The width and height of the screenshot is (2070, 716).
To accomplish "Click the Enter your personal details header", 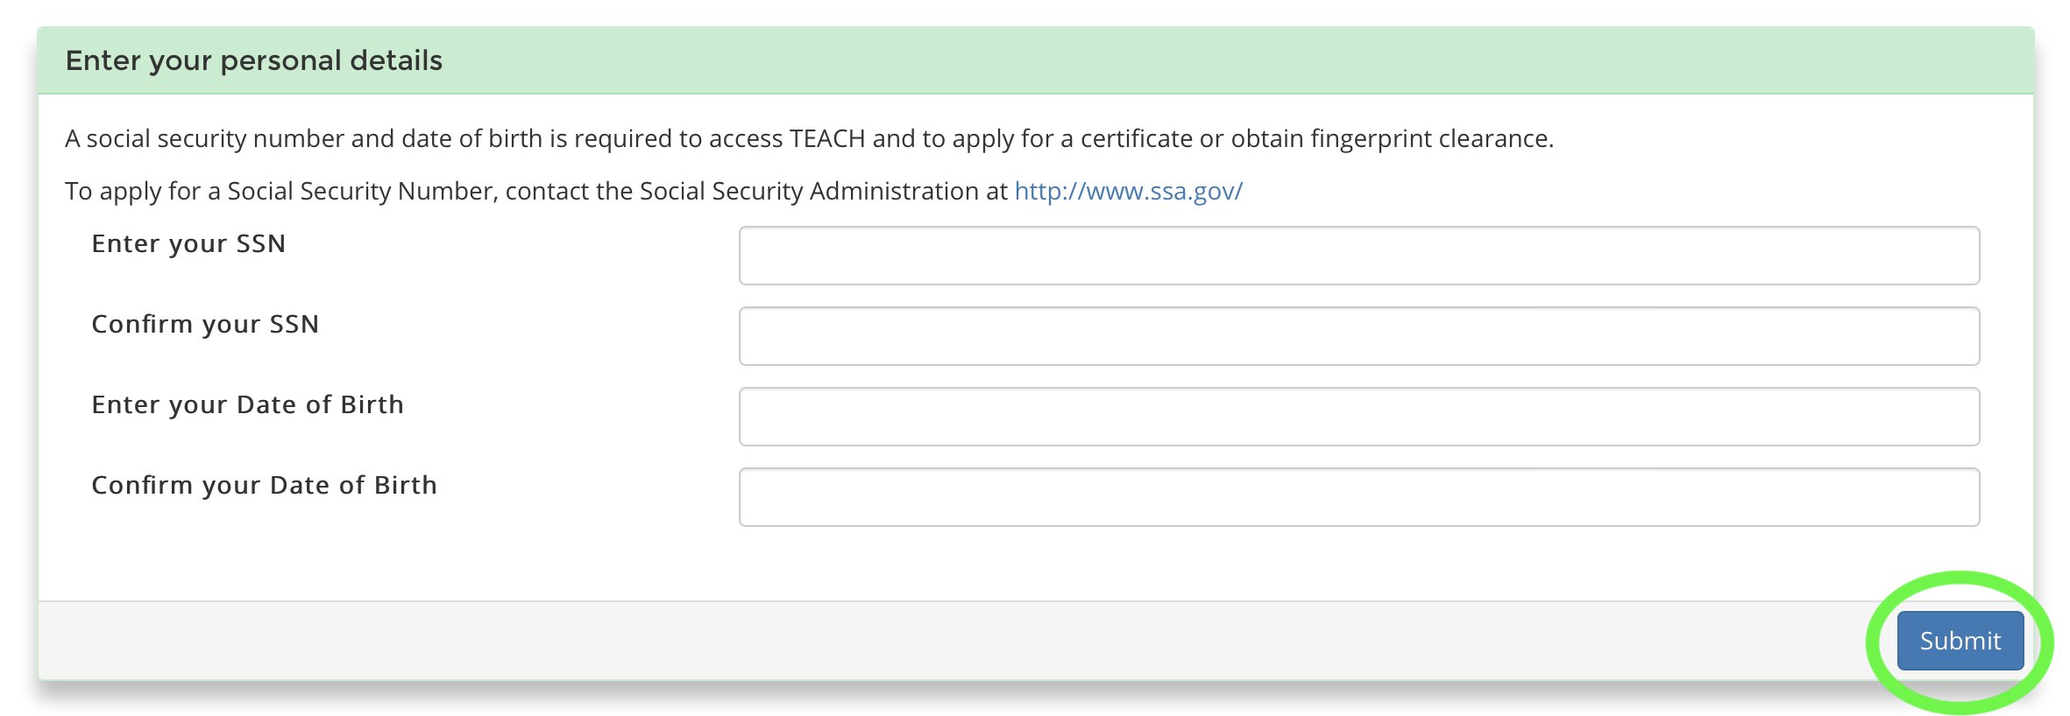I will coord(254,60).
